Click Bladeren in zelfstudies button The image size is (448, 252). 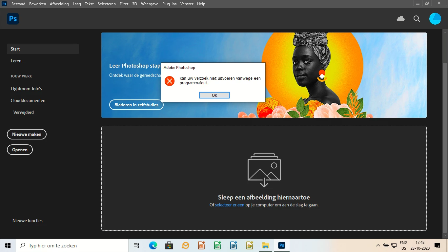pos(136,105)
